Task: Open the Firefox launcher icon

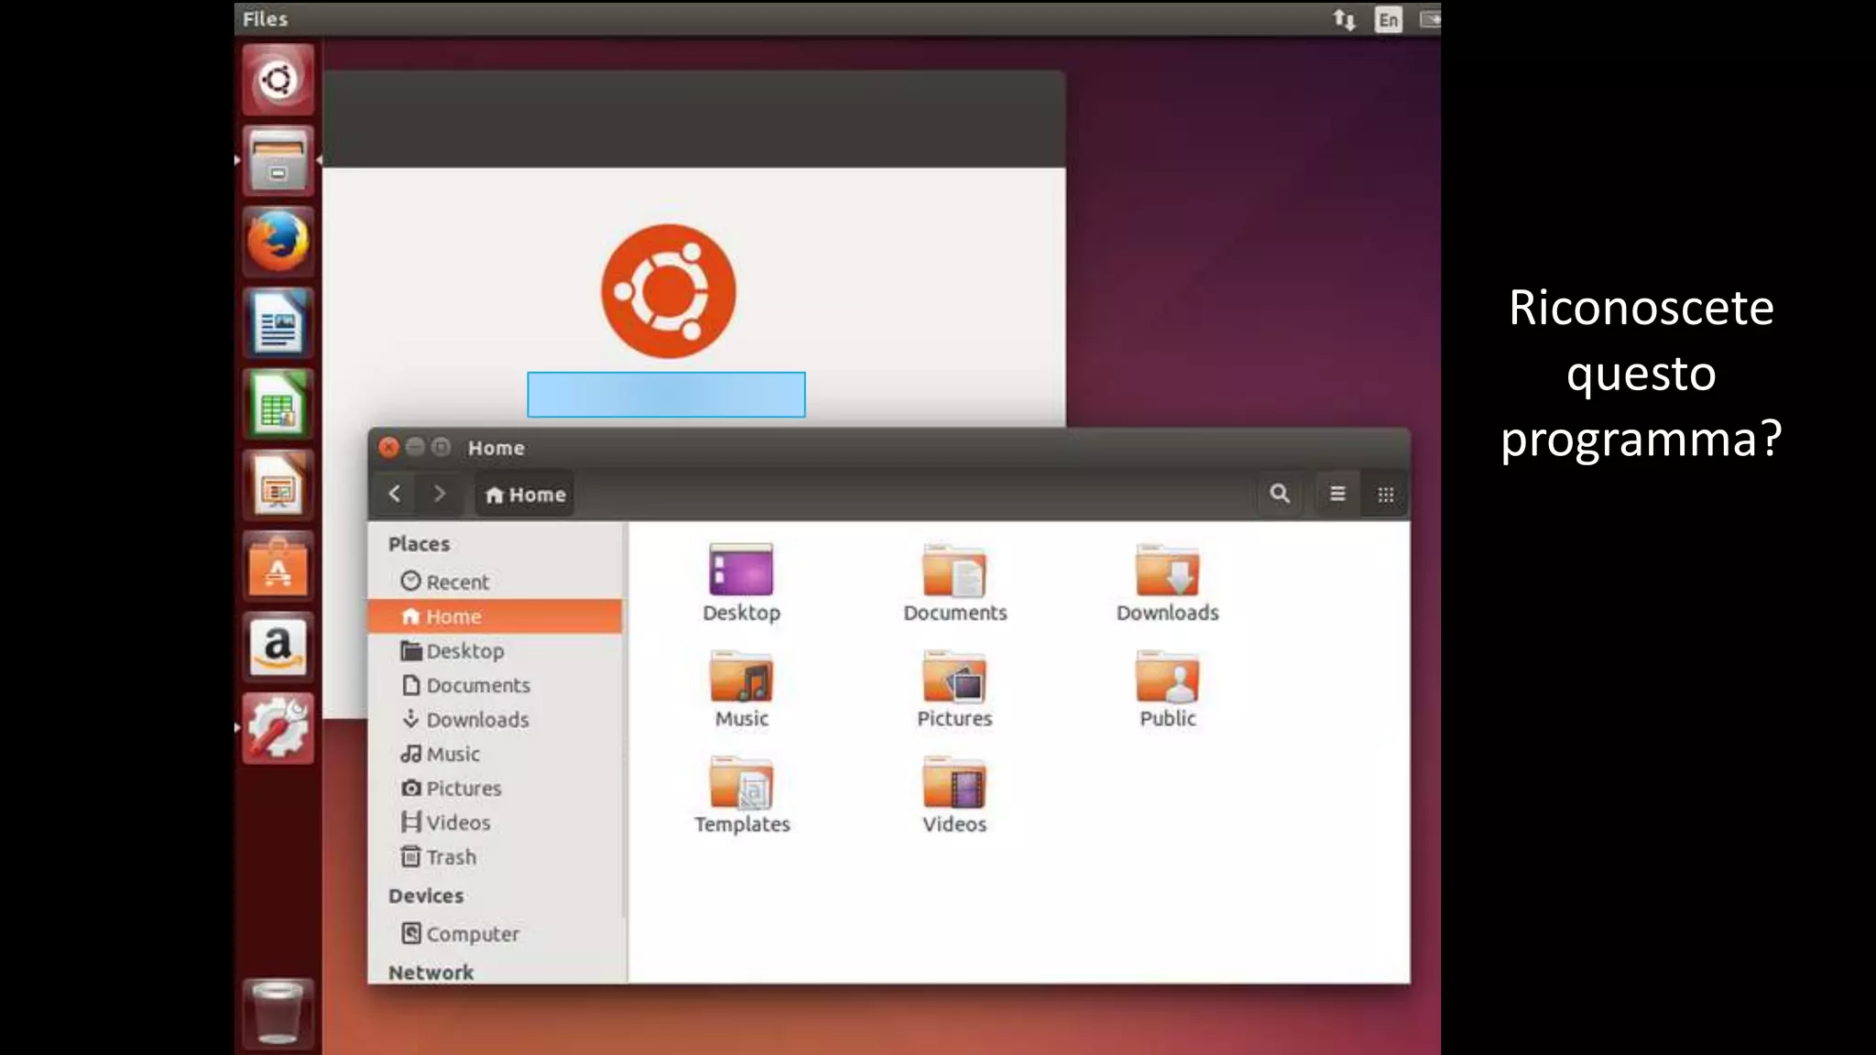Action: 278,242
